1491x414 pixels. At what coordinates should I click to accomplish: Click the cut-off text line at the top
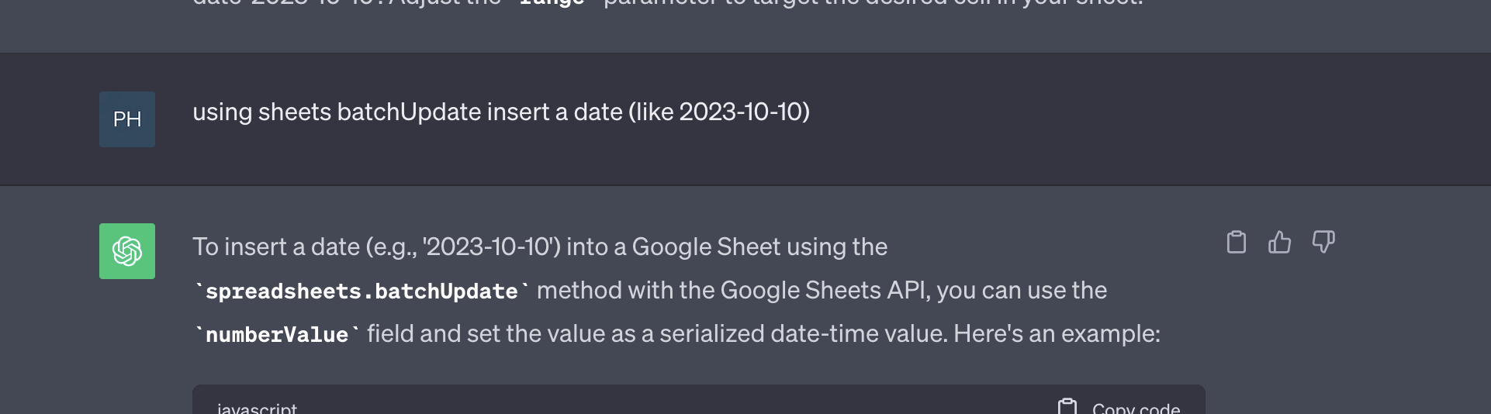(667, 4)
